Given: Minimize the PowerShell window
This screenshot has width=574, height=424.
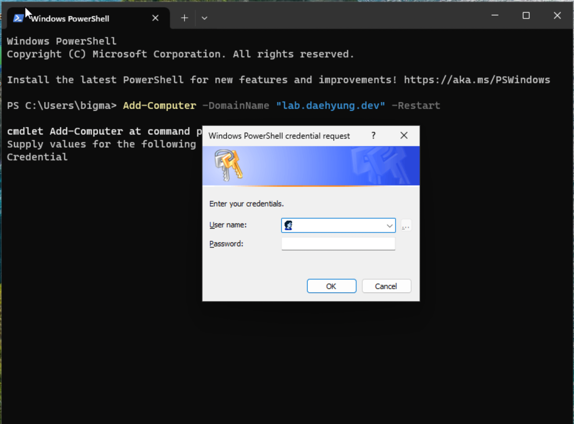Looking at the screenshot, I should [x=495, y=15].
